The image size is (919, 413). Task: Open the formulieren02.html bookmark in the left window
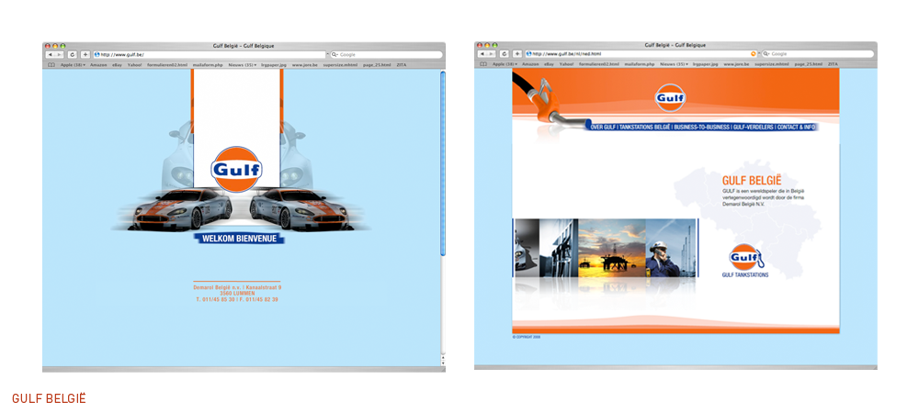point(167,65)
